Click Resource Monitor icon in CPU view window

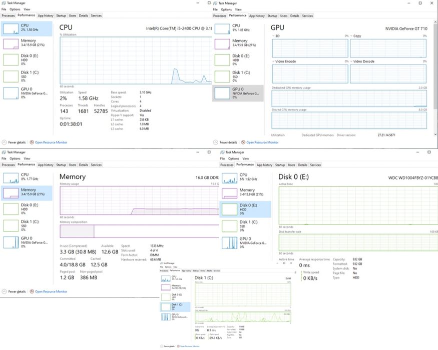coord(32,142)
